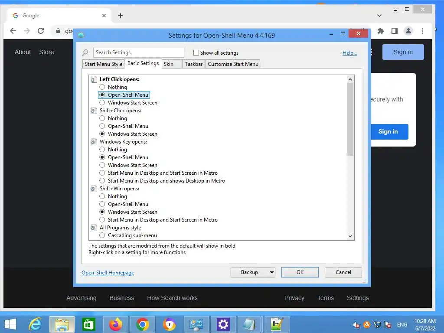Click the Action Center flag tray icon
Viewport: 444px width, 333px height.
[x=388, y=325]
